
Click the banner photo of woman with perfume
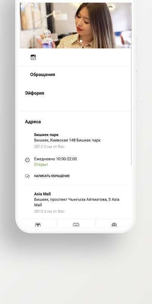pyautogui.click(x=76, y=25)
